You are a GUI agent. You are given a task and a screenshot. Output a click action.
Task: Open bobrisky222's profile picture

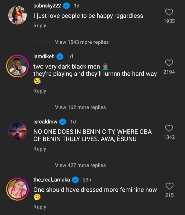tap(18, 15)
